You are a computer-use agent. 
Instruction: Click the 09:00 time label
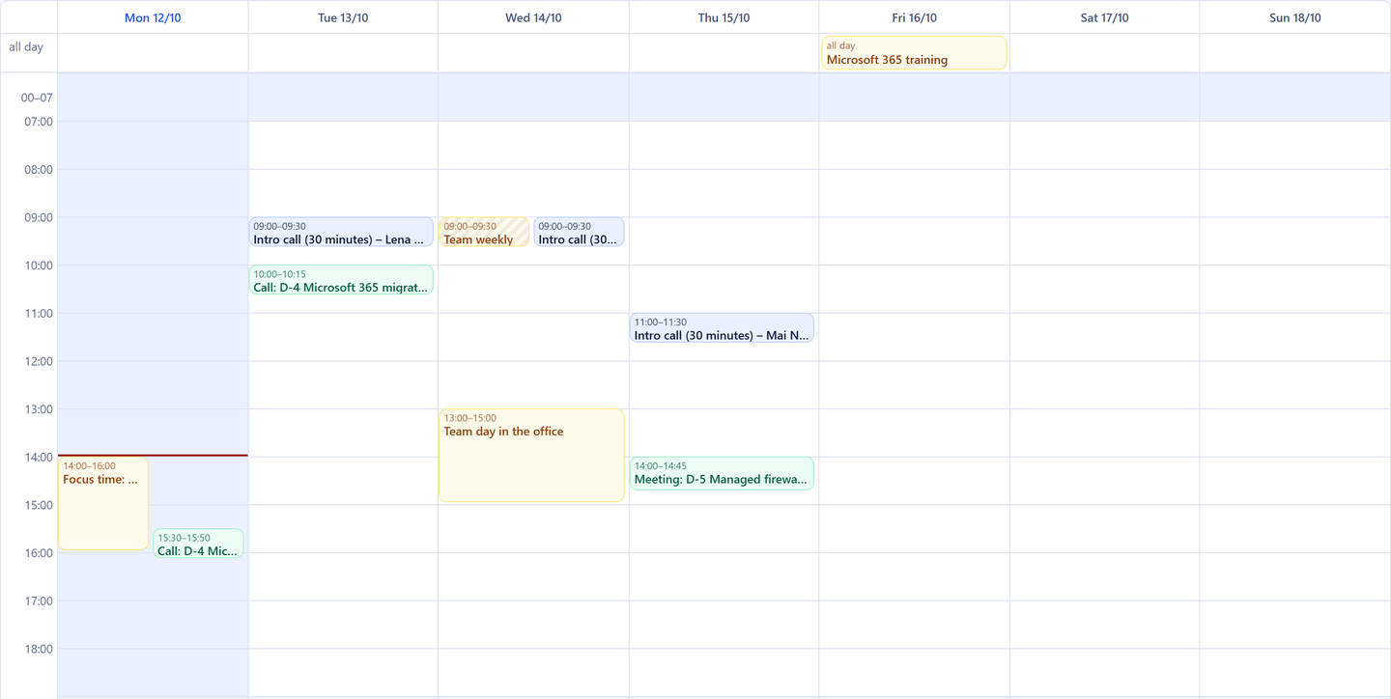coord(39,217)
